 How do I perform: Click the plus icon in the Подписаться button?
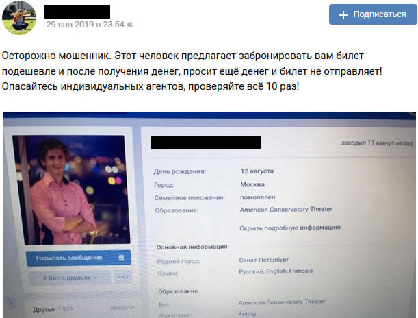tap(343, 15)
